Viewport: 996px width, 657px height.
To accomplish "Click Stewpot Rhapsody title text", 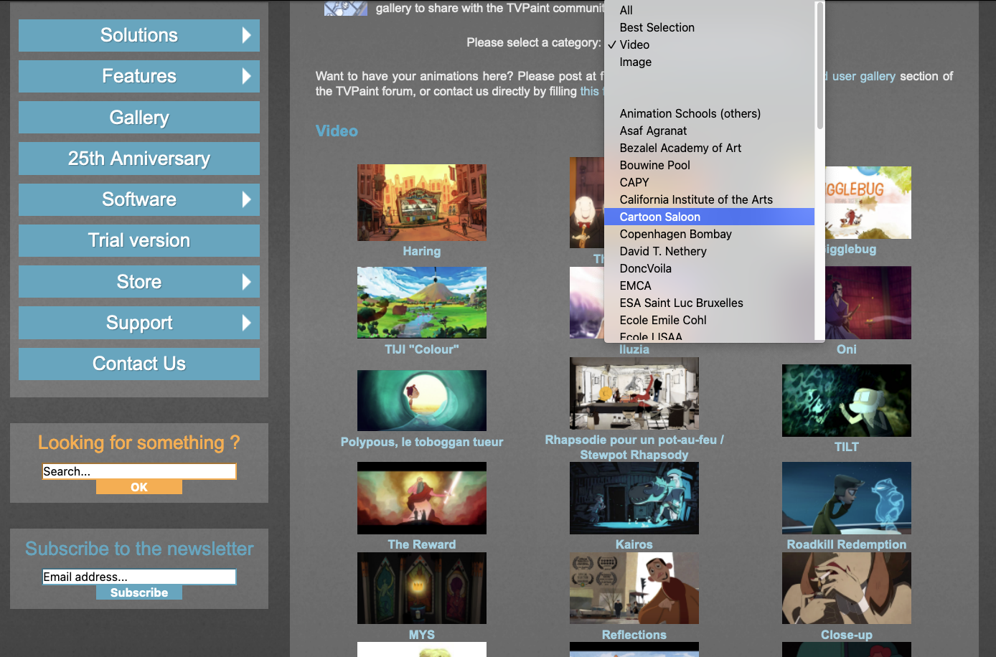I will tap(634, 455).
